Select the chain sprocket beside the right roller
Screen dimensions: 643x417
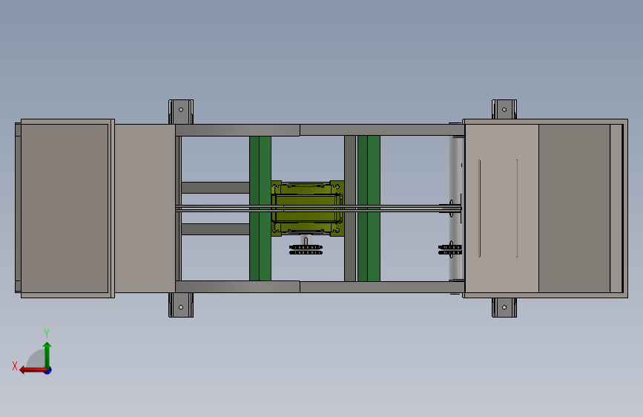450,249
